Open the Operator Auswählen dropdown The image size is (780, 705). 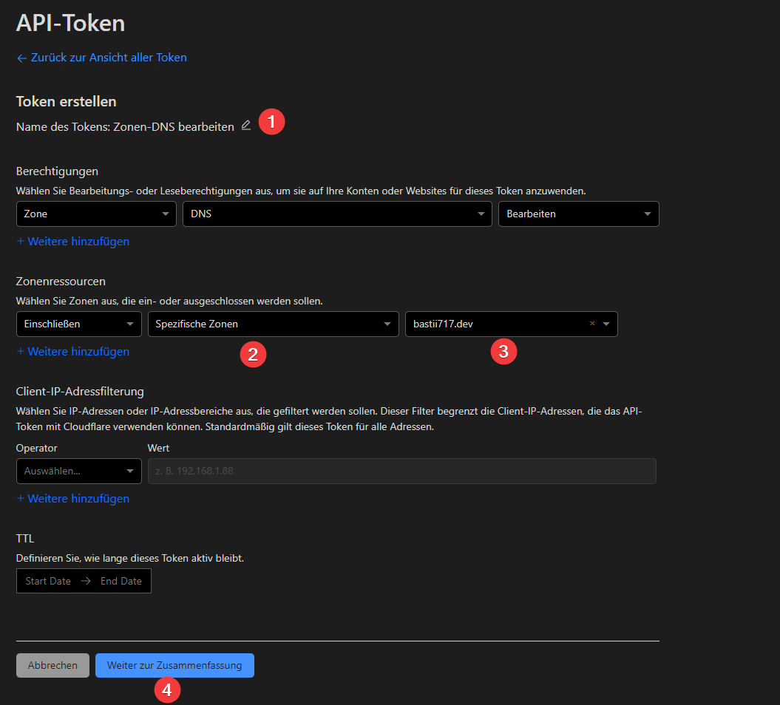point(78,471)
